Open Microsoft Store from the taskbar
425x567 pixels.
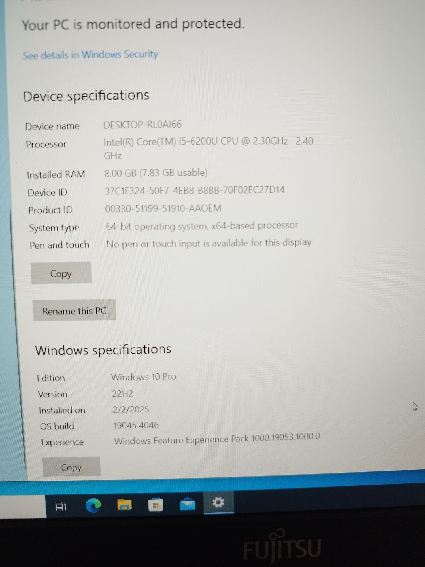click(156, 504)
